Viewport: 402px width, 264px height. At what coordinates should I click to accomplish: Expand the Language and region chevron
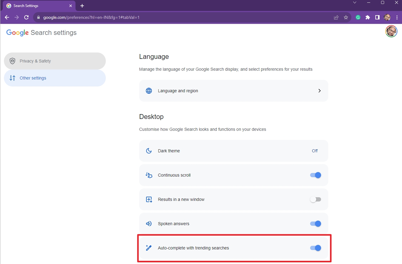point(320,90)
